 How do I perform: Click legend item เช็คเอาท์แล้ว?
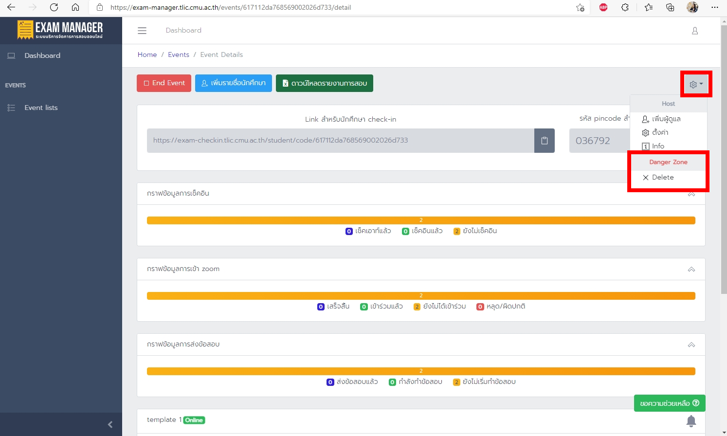(x=368, y=231)
